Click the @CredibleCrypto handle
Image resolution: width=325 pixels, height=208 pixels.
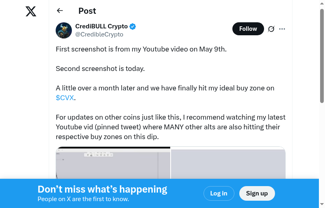[x=99, y=34]
